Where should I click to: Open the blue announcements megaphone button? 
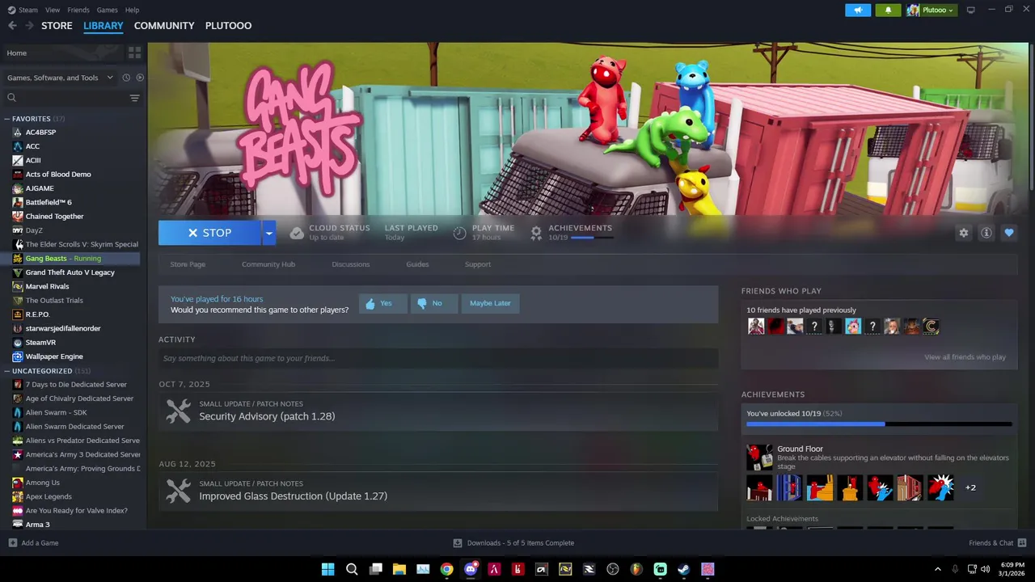click(858, 10)
